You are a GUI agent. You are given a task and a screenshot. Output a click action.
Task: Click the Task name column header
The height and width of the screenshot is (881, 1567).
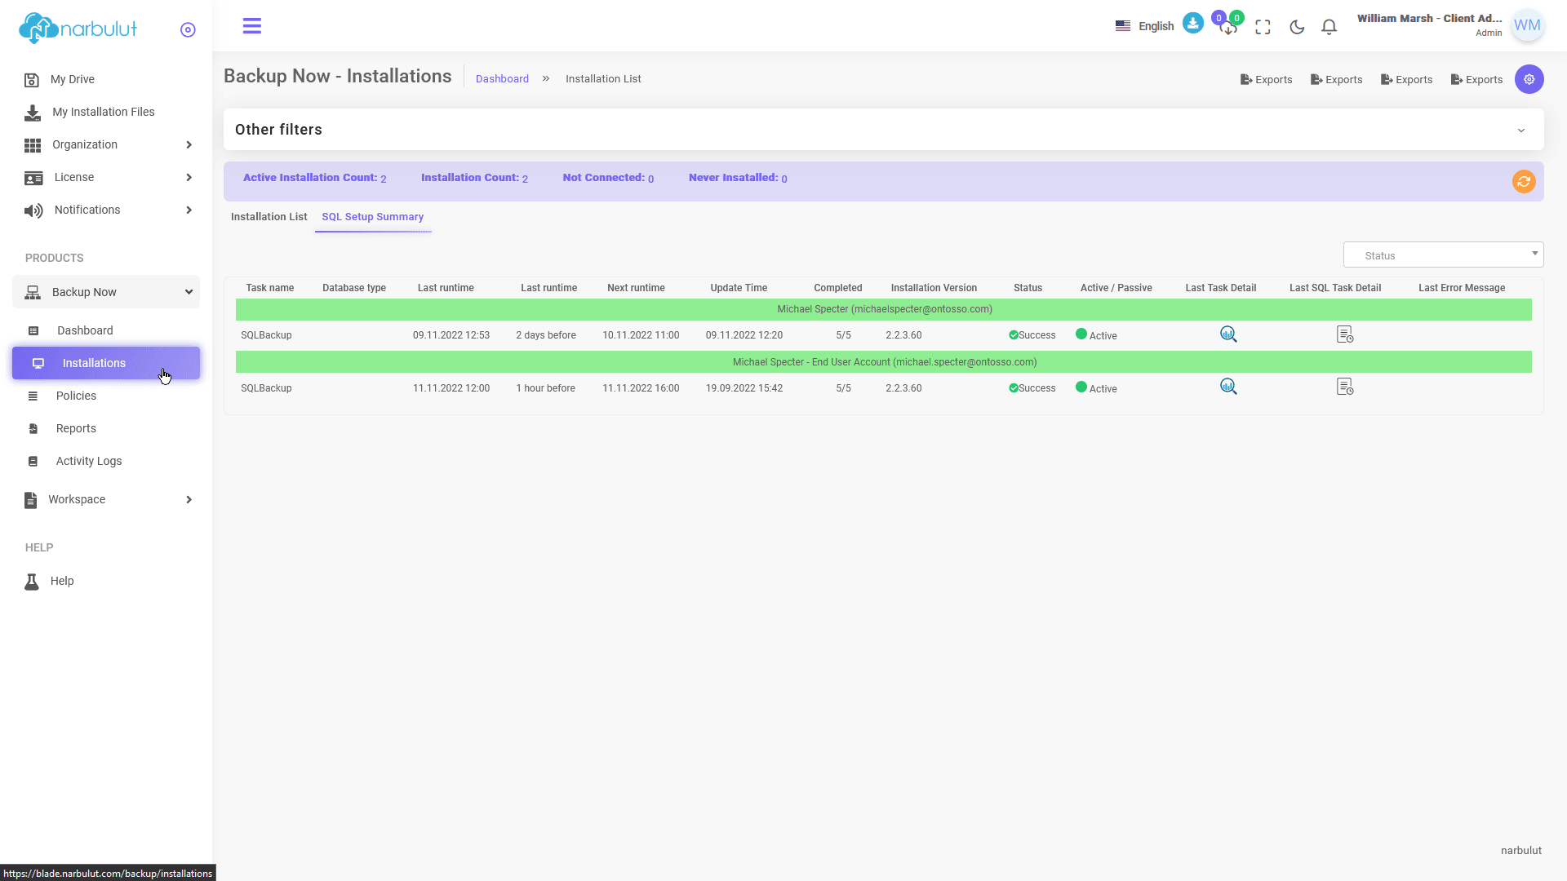(269, 288)
